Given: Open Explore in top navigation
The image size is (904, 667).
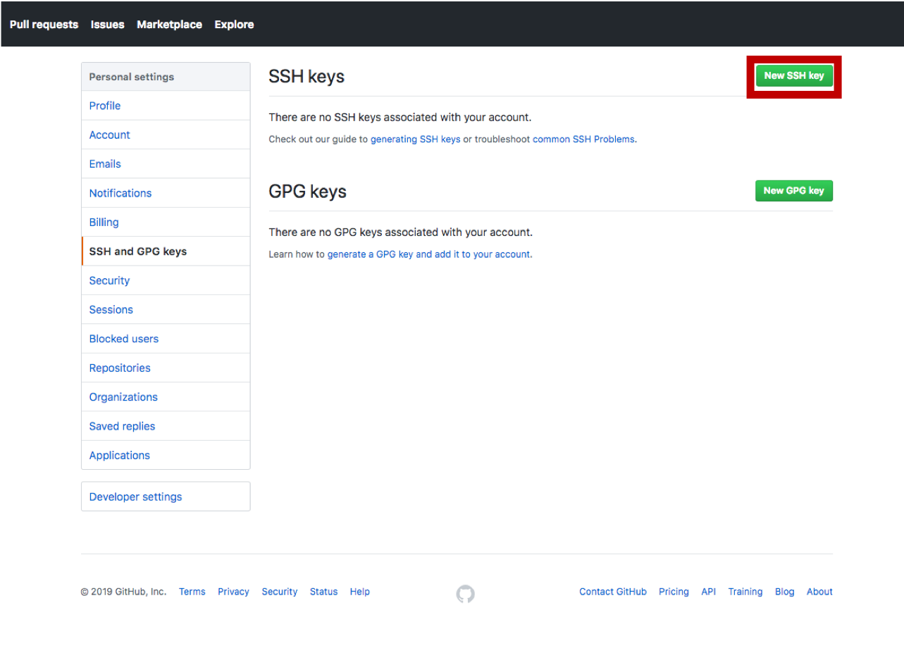Looking at the screenshot, I should point(234,25).
